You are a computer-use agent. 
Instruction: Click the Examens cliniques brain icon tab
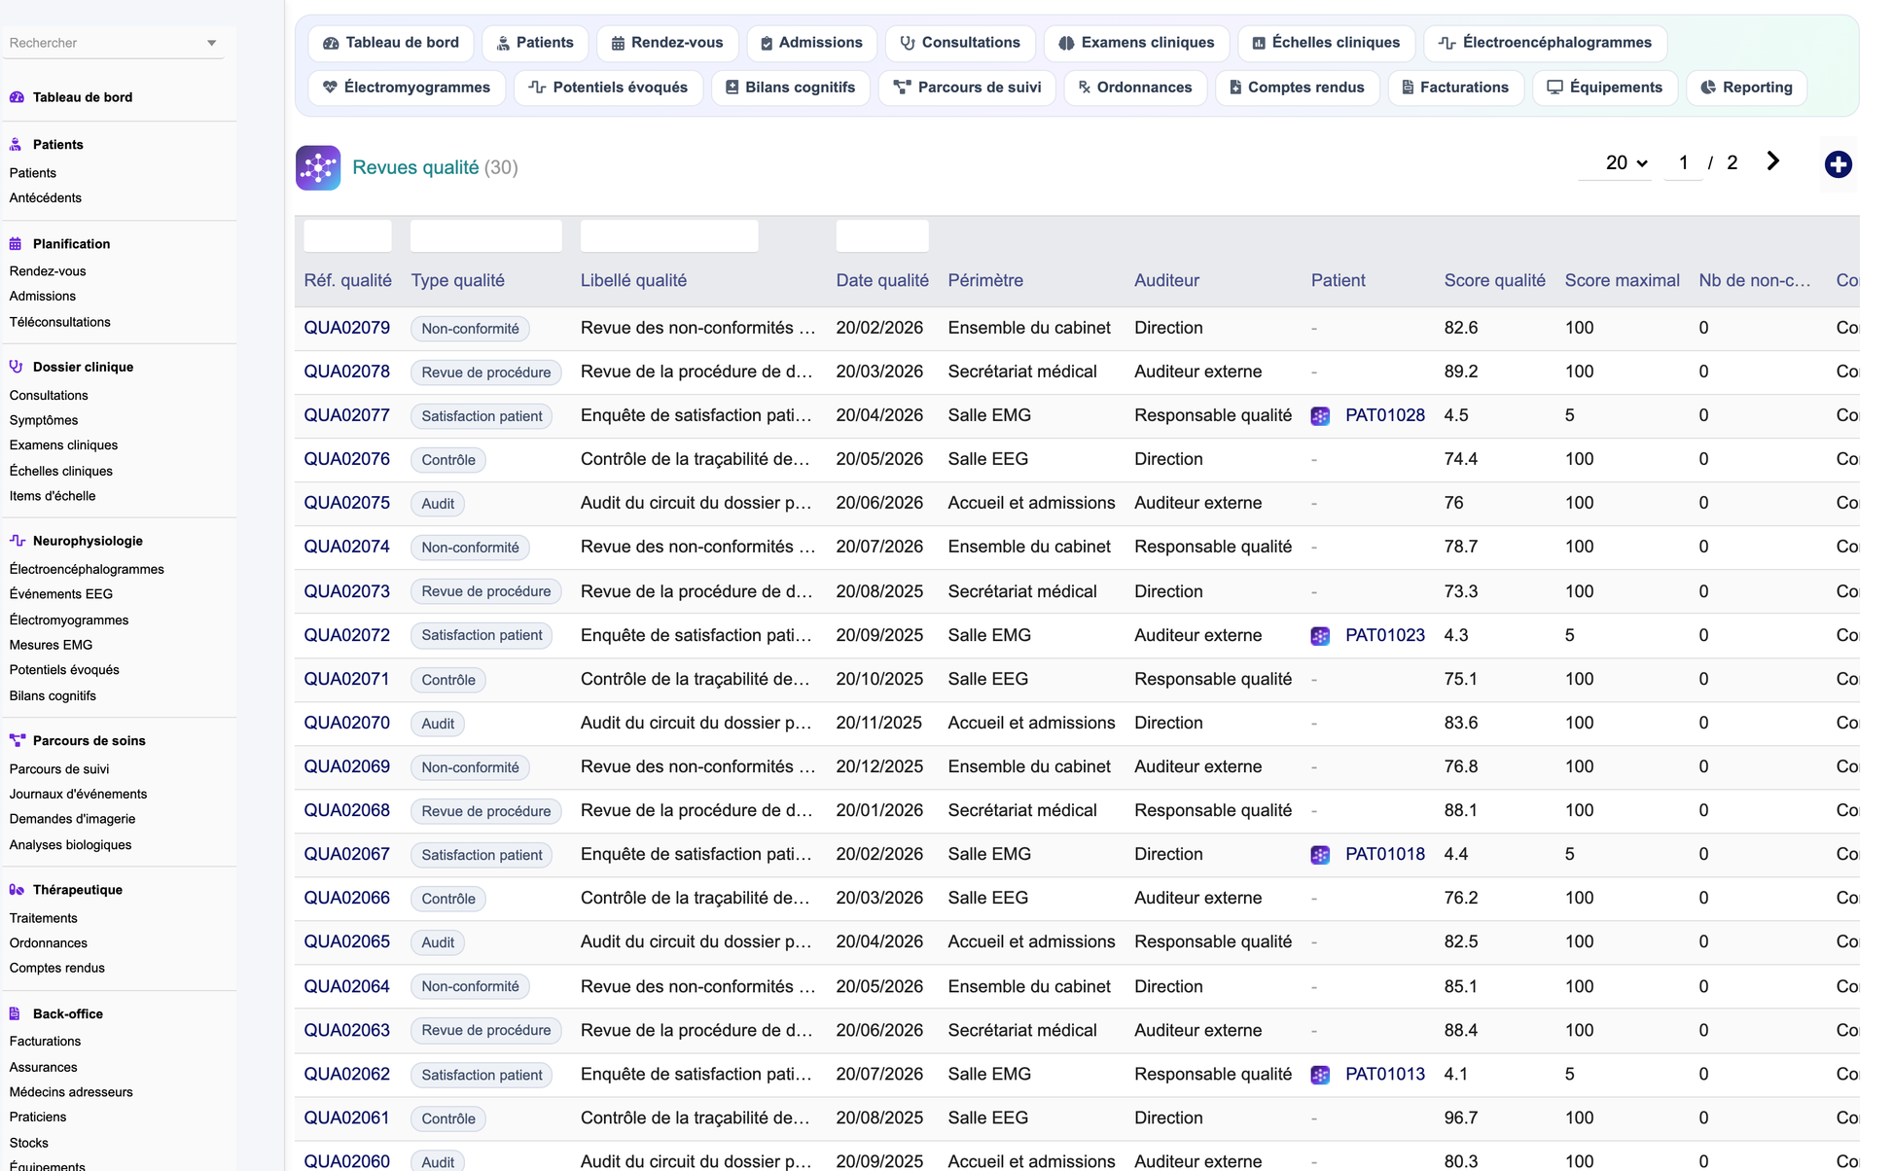pos(1066,43)
